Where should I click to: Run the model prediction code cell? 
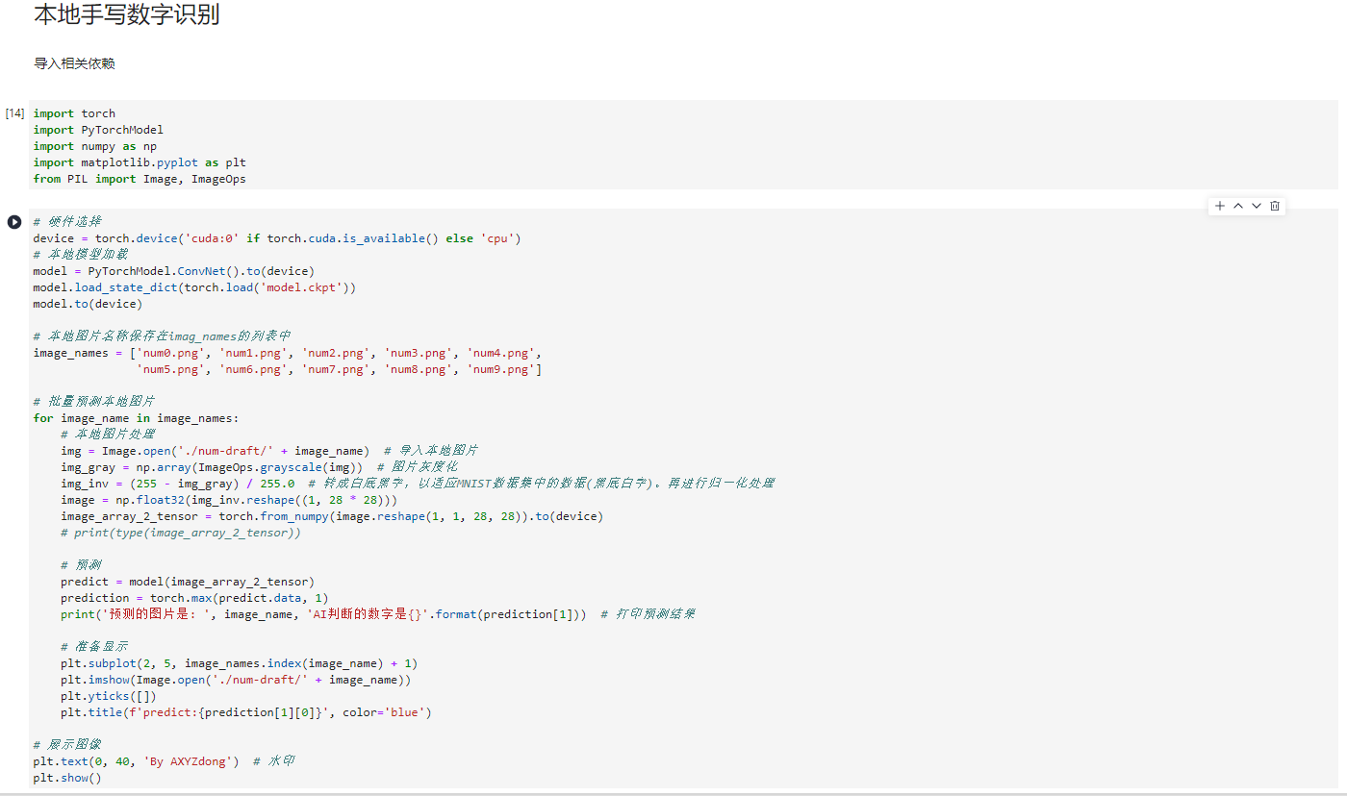pyautogui.click(x=14, y=222)
